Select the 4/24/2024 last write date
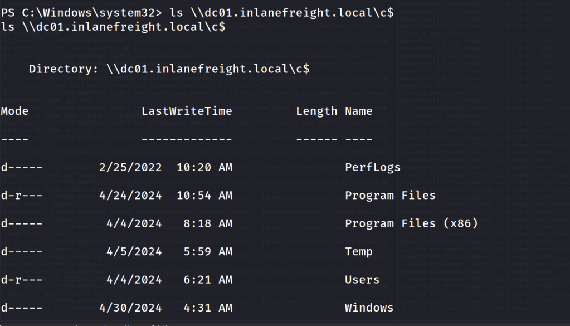The width and height of the screenshot is (570, 326). 130,196
